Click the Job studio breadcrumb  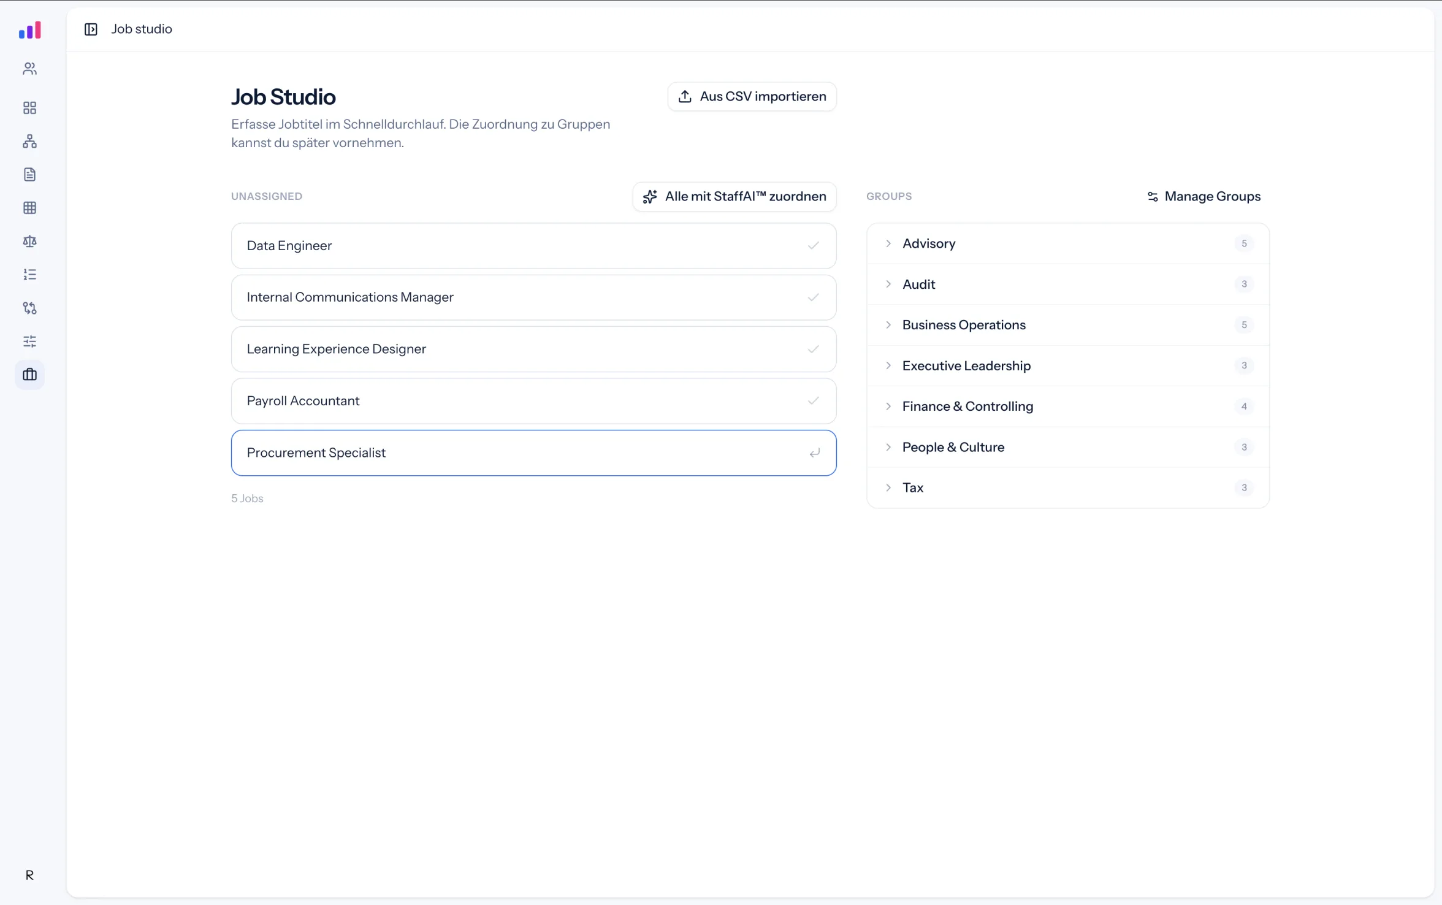tap(142, 29)
